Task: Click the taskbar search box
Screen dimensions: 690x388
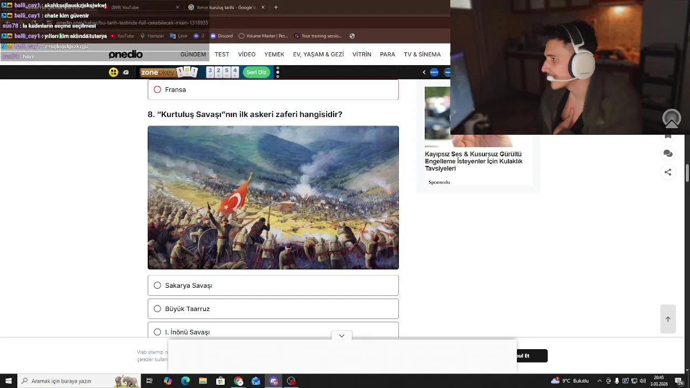Action: (79, 381)
